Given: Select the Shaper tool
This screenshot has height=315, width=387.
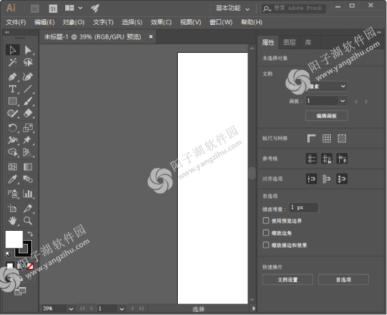Looking at the screenshot, I should 13,113.
